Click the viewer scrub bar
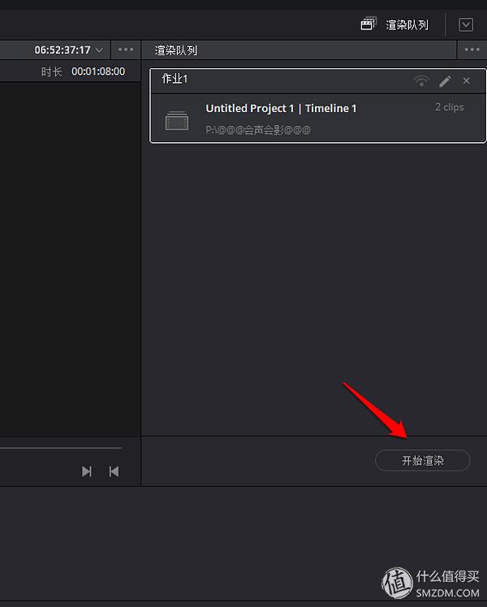 (x=61, y=448)
